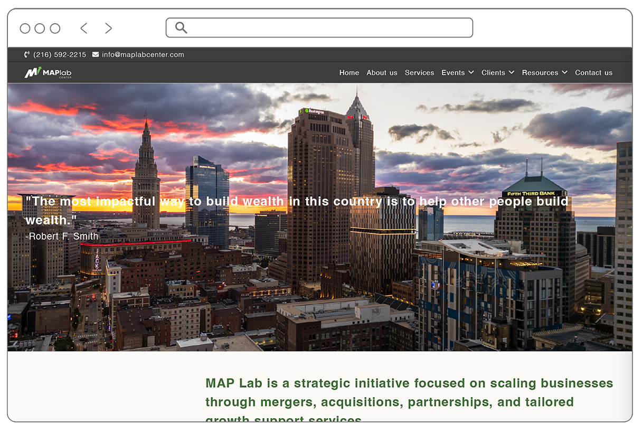Image resolution: width=642 pixels, height=433 pixels.
Task: Select the Resources menu label
Action: pyautogui.click(x=540, y=73)
